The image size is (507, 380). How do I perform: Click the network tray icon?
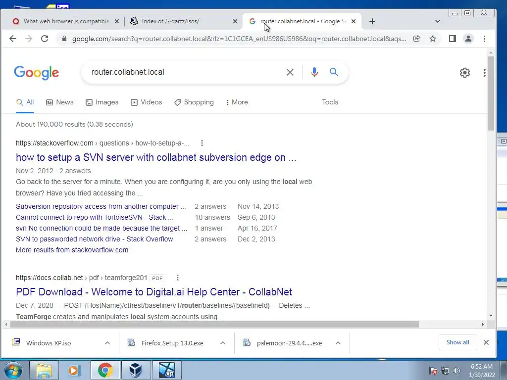tap(445, 371)
